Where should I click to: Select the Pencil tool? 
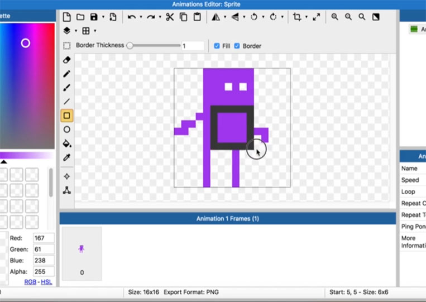pos(67,74)
